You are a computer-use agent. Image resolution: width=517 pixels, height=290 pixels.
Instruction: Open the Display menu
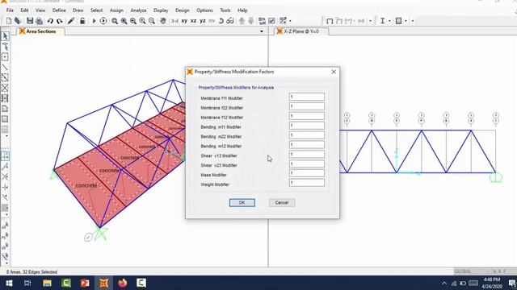pos(161,10)
